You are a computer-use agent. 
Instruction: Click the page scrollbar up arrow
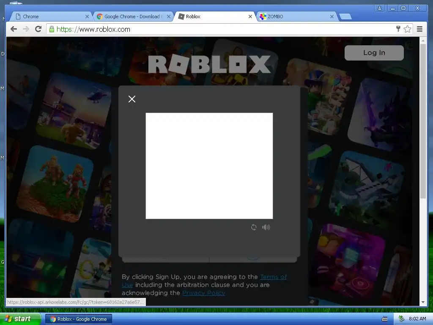coord(423,41)
